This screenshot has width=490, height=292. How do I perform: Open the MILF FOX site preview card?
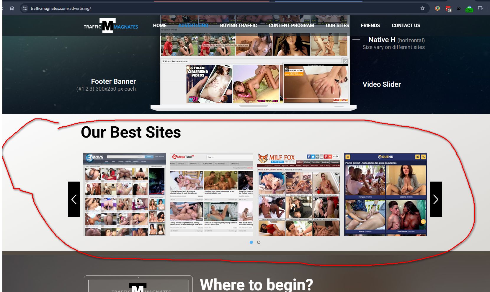tap(298, 195)
